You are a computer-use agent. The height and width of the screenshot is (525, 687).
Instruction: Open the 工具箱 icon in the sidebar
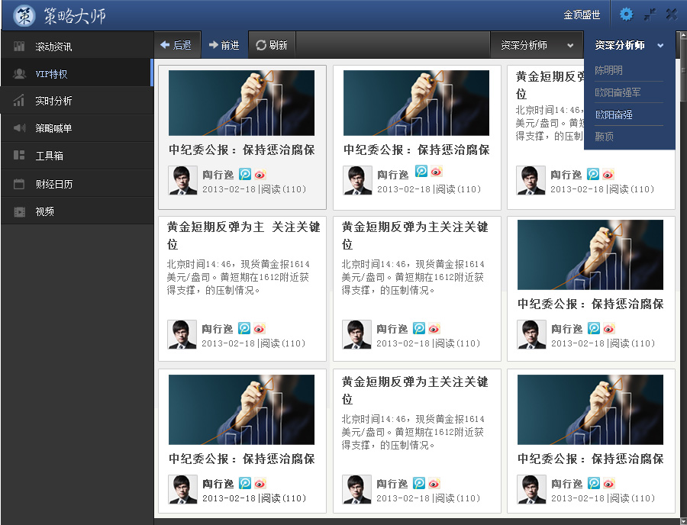19,155
